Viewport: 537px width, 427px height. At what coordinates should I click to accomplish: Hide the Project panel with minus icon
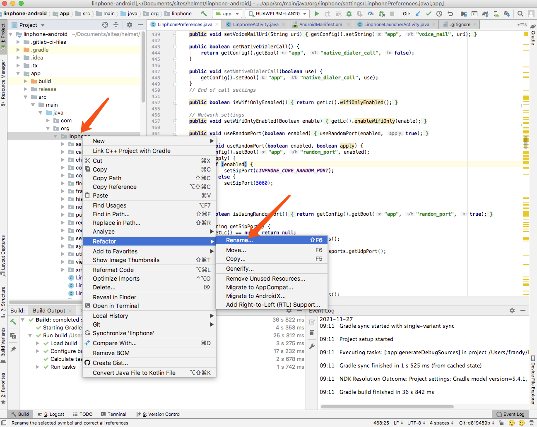point(140,25)
